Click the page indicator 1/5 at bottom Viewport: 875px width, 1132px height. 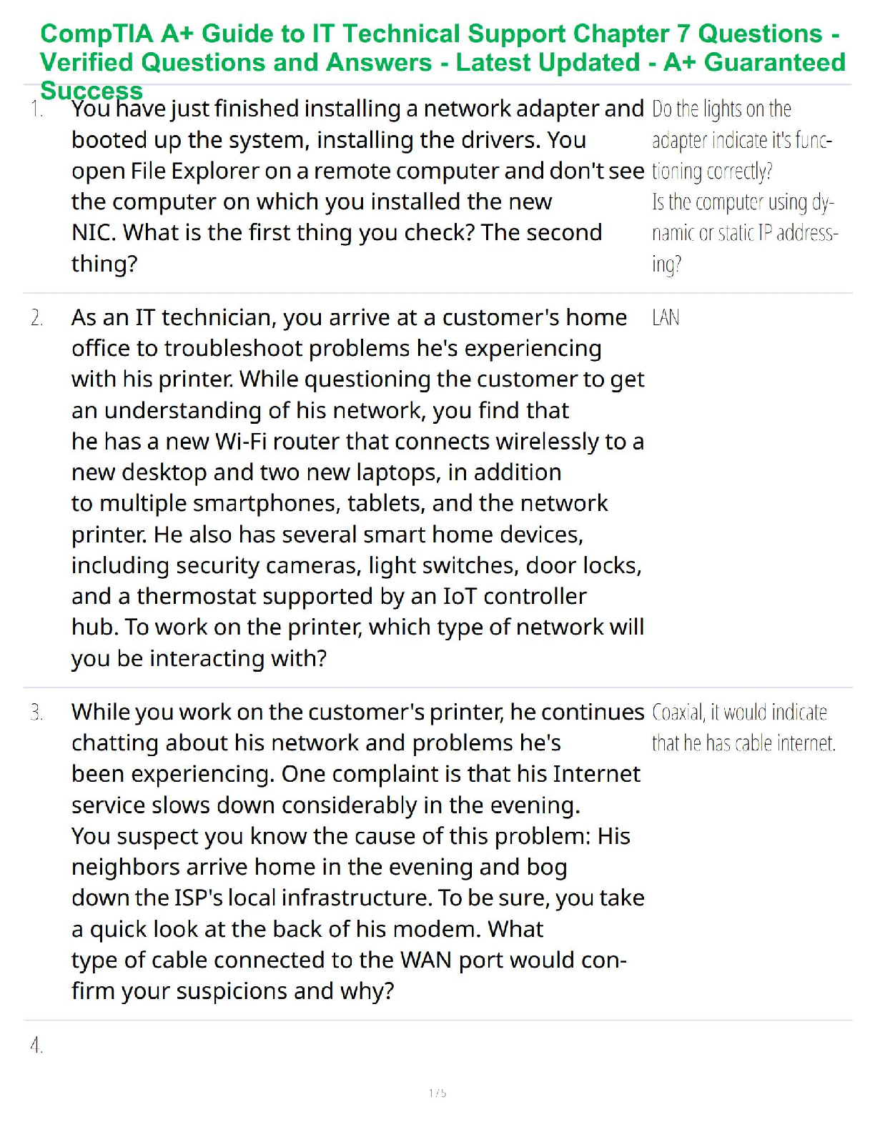(437, 1093)
